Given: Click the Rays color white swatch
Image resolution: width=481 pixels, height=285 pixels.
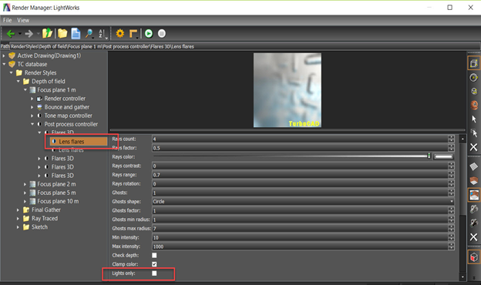Looking at the screenshot, I should click(x=443, y=156).
